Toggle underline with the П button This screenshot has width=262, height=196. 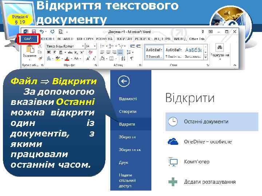point(61,52)
